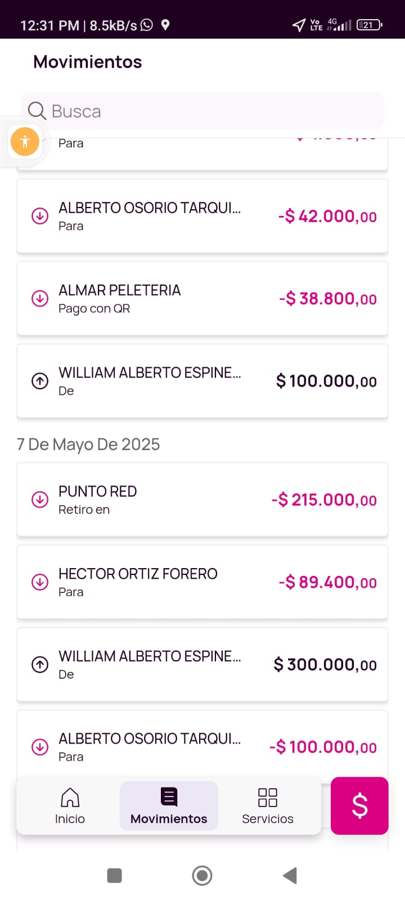This screenshot has width=405, height=900.
Task: Type in the Busca search field
Action: tap(214, 111)
